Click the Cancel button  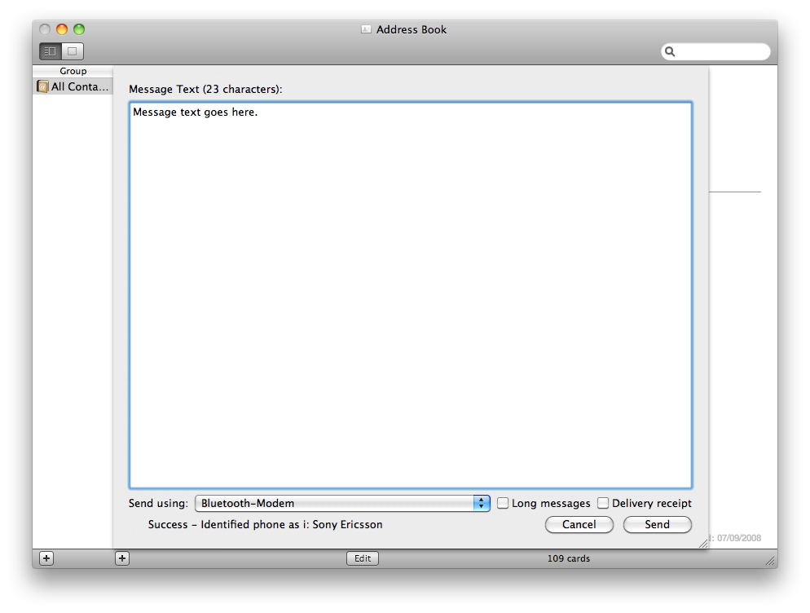coord(579,525)
